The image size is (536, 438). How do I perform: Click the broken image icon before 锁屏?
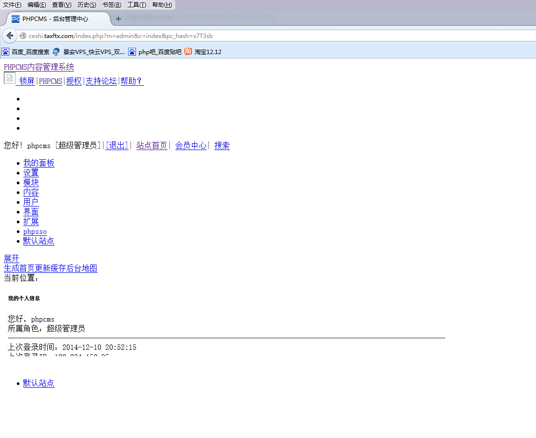10,78
